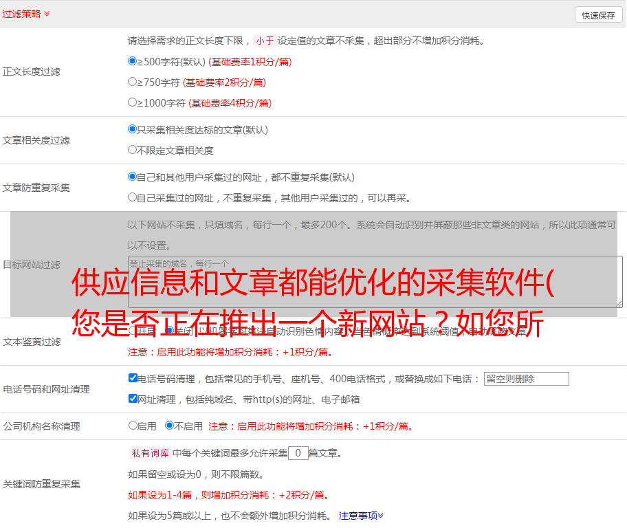The height and width of the screenshot is (528, 627).
Task: Click 注意：启用此功能 text under 文本鉴黄过滤
Action: click(231, 352)
